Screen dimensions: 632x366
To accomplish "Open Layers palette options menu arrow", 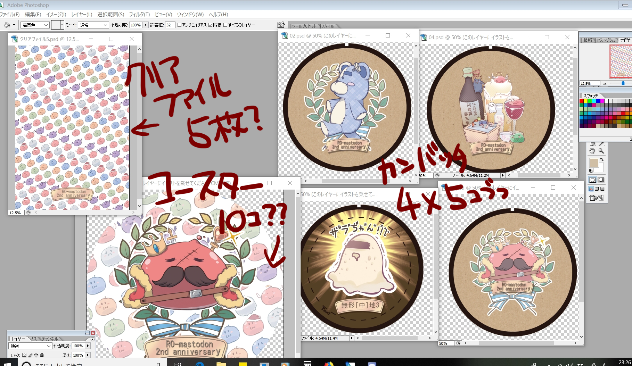I will 92,339.
